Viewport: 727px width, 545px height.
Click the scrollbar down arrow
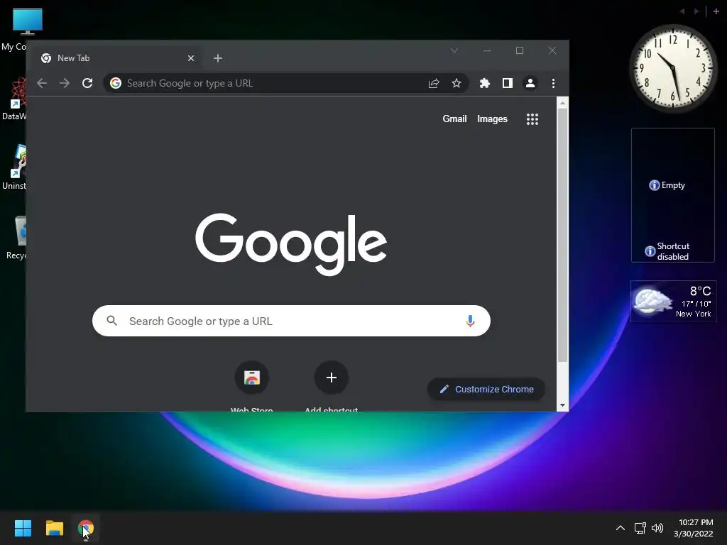point(562,405)
